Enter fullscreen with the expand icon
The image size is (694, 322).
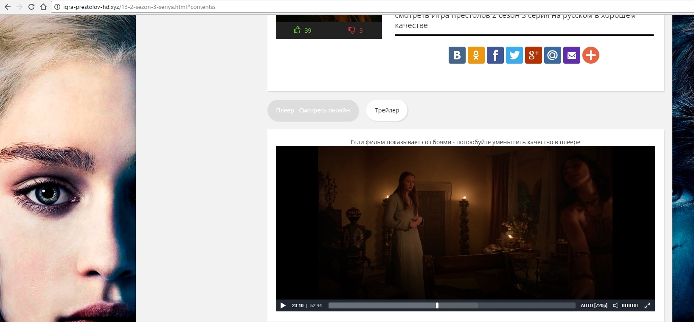[x=647, y=305]
